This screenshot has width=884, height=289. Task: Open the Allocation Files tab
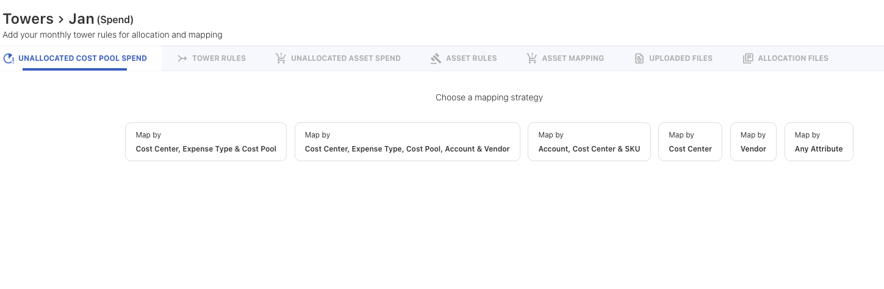tap(792, 58)
